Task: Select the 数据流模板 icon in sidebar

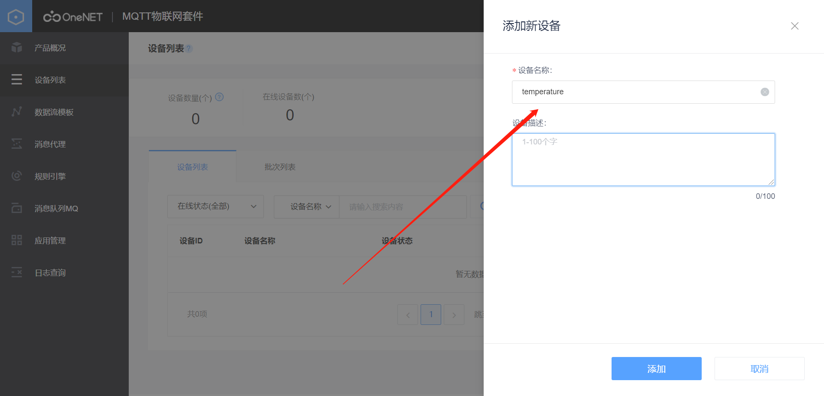Action: click(x=16, y=112)
